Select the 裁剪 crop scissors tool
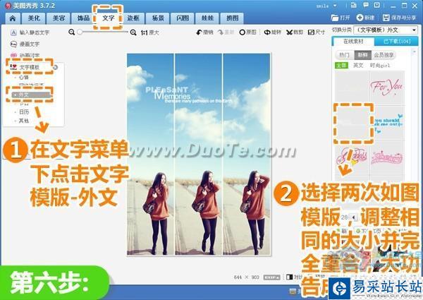423x300 pixels. coord(295,32)
